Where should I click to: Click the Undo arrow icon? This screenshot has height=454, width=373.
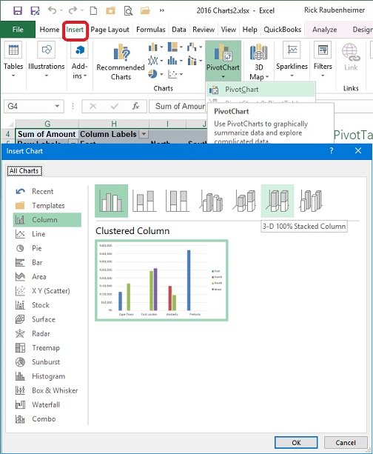[x=52, y=10]
